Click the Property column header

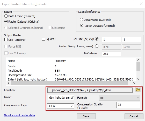[95, 61]
